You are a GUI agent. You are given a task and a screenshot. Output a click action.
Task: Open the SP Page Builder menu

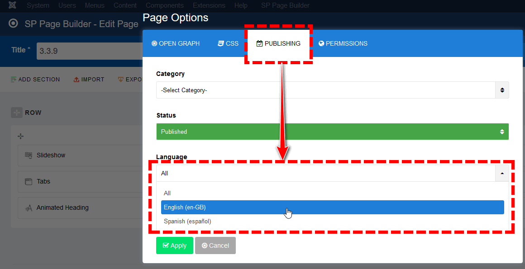[285, 5]
